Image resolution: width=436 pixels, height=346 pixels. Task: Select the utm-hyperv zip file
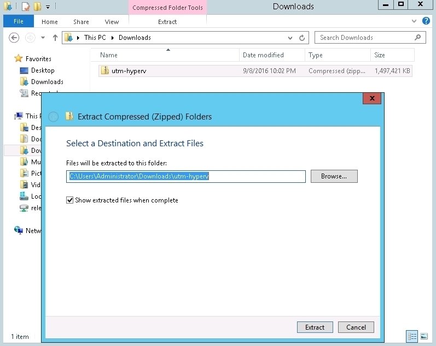(x=255, y=71)
